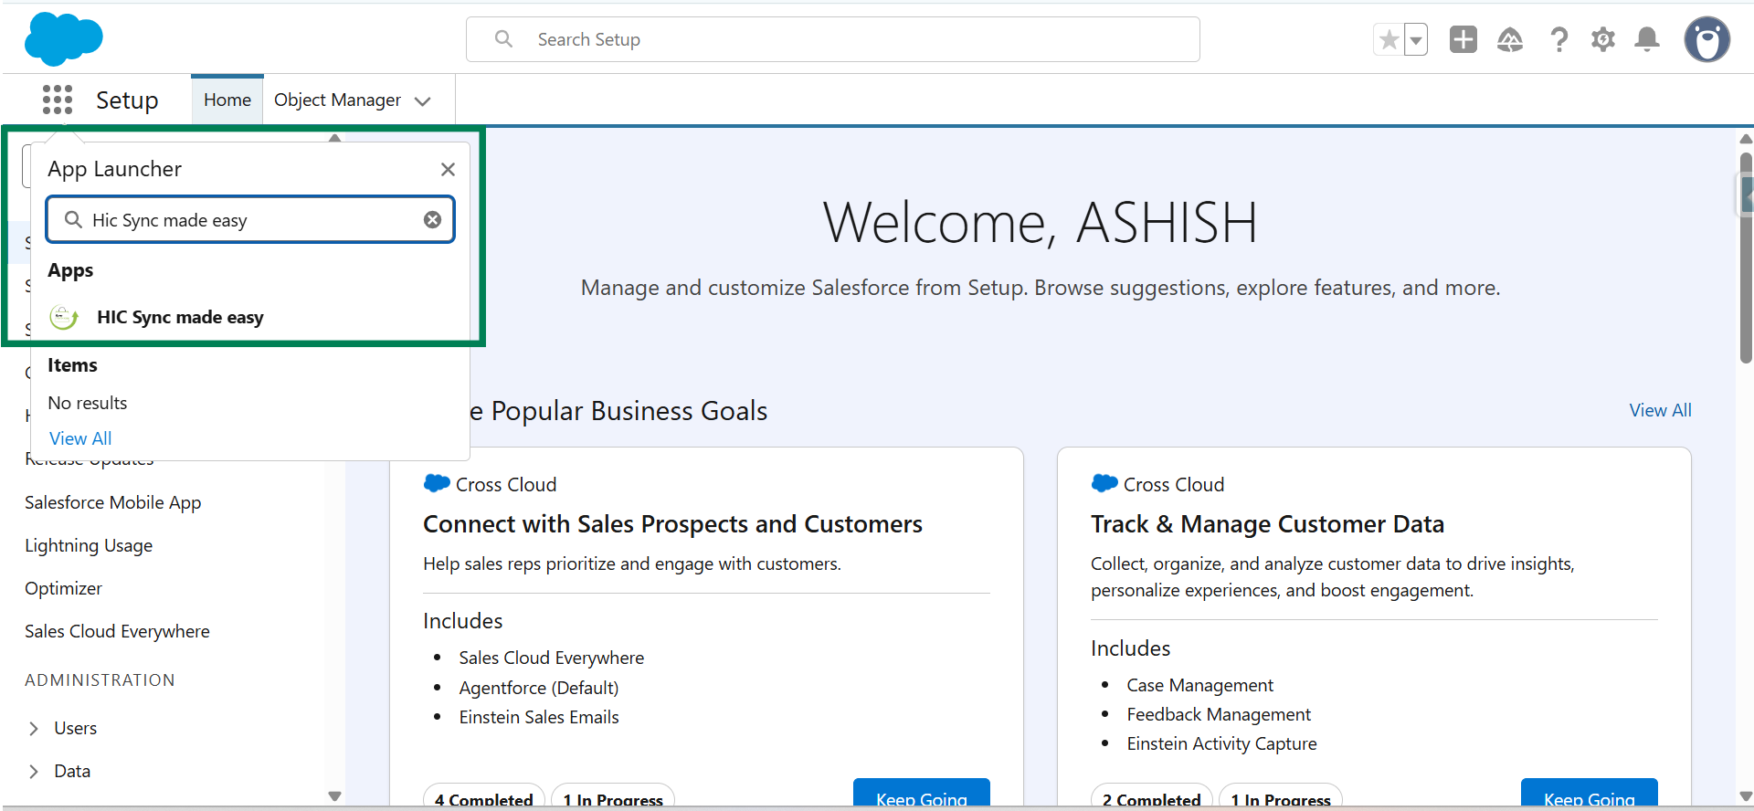Viewport: 1754px width, 811px height.
Task: Close the App Launcher panel
Action: pyautogui.click(x=448, y=169)
